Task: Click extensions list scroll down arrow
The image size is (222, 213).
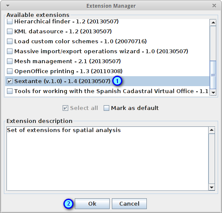Action: coord(213,92)
